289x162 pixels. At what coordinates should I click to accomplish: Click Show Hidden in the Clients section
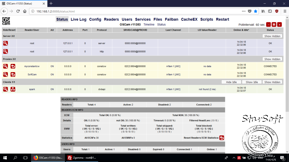click(x=272, y=82)
